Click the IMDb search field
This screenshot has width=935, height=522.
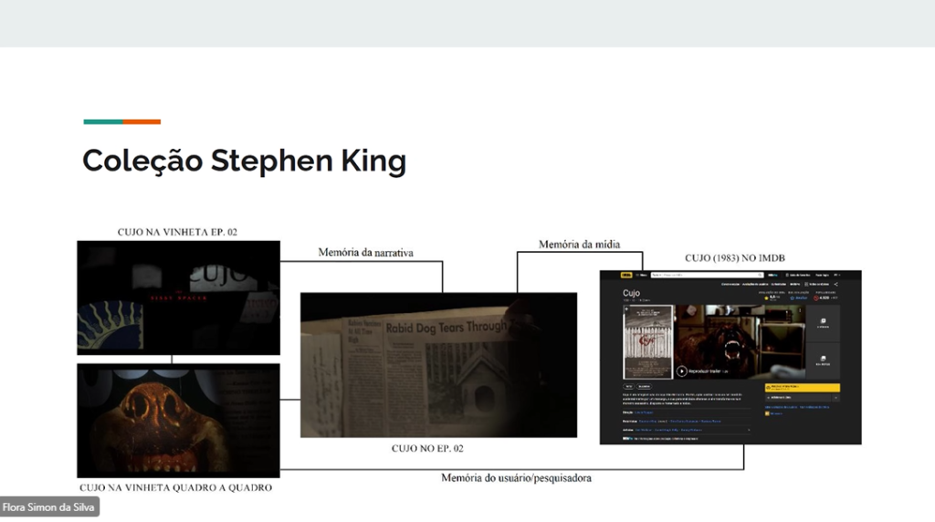[x=707, y=276]
